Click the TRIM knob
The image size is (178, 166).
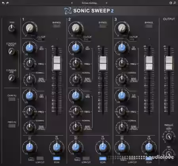pyautogui.click(x=11, y=28)
